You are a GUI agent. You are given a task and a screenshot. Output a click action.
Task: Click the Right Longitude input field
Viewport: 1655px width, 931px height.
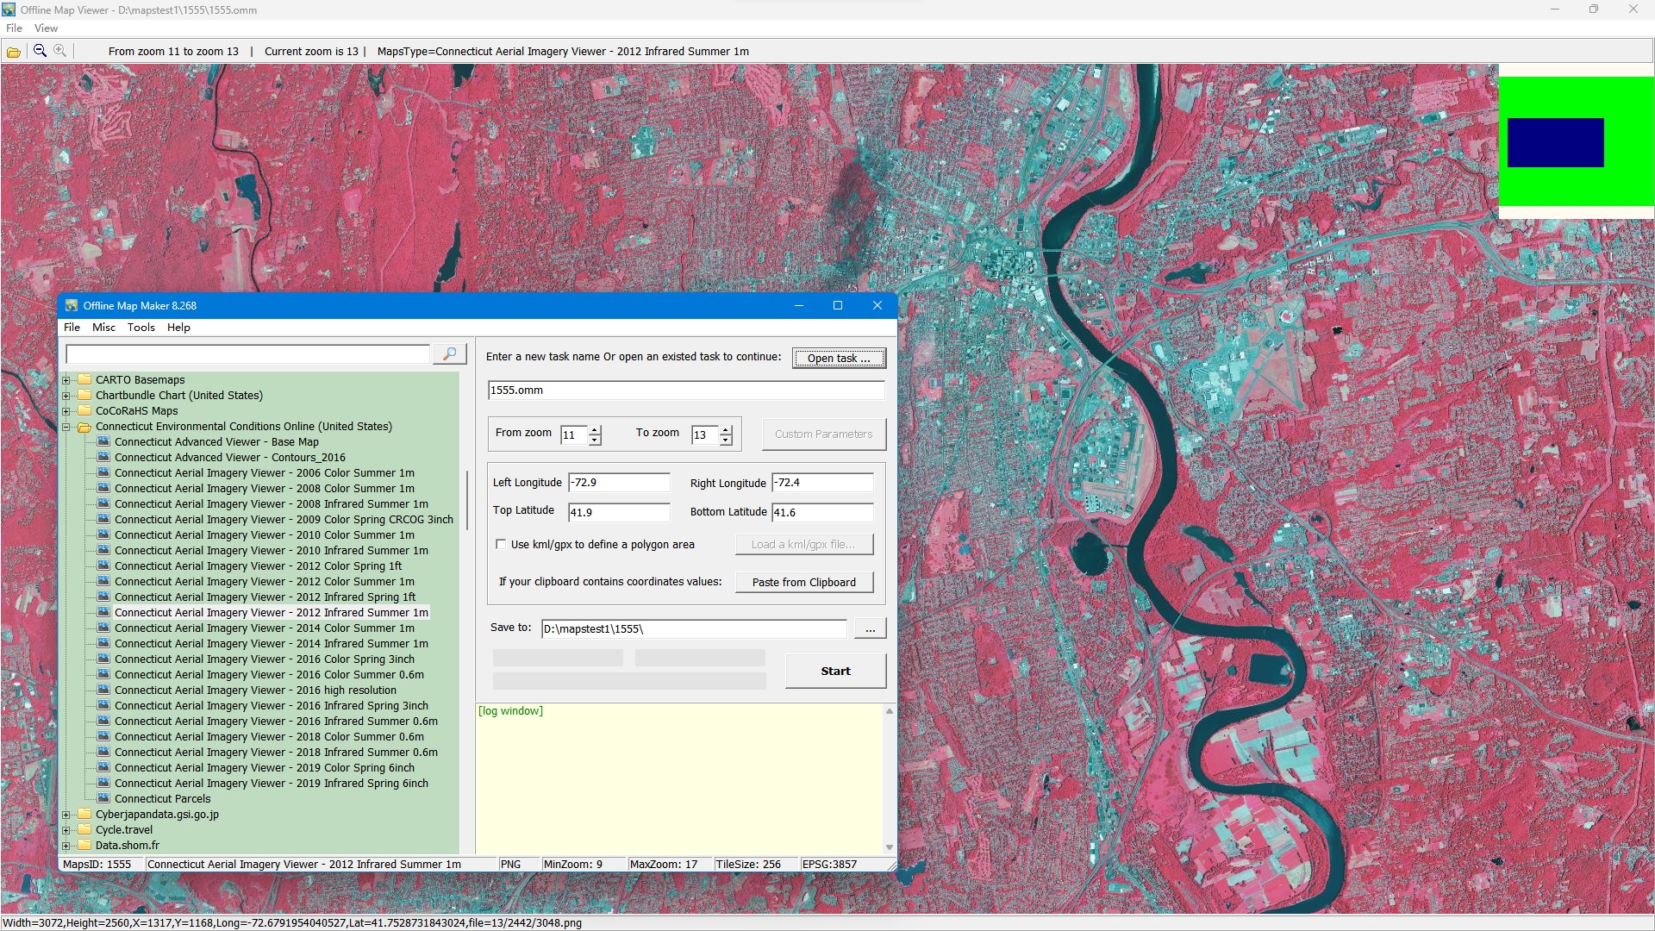click(822, 483)
